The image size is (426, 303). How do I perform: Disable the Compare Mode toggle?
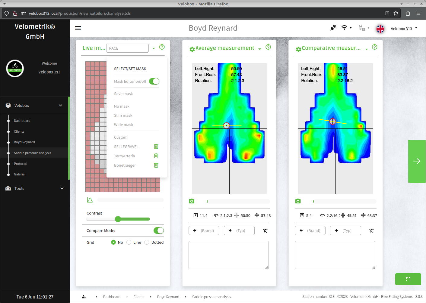coord(158,230)
